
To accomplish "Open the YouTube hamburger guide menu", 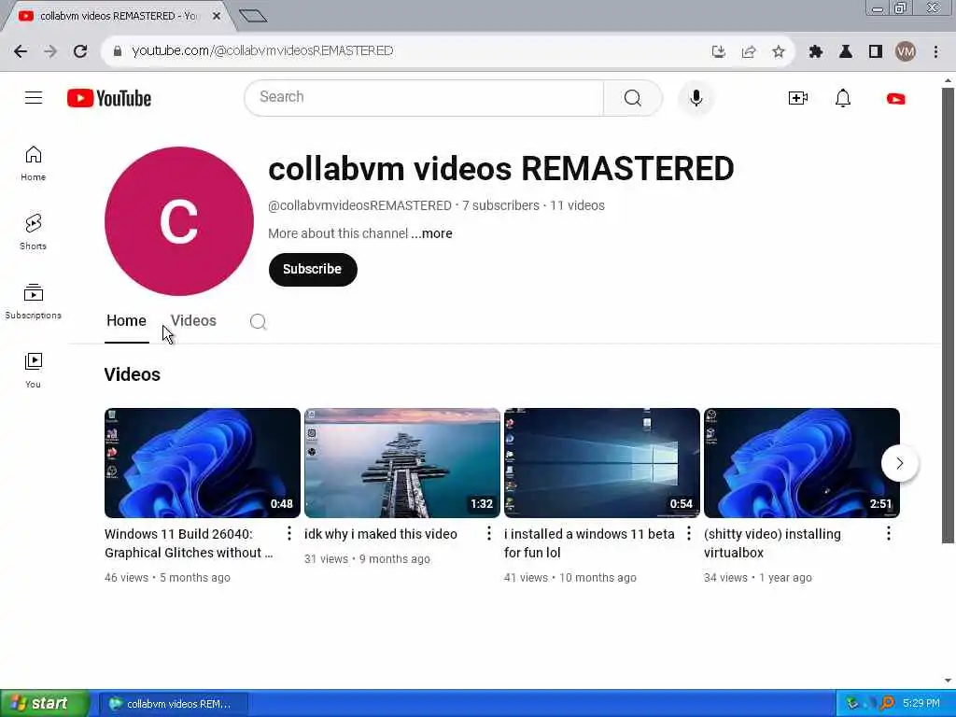I will [x=34, y=97].
